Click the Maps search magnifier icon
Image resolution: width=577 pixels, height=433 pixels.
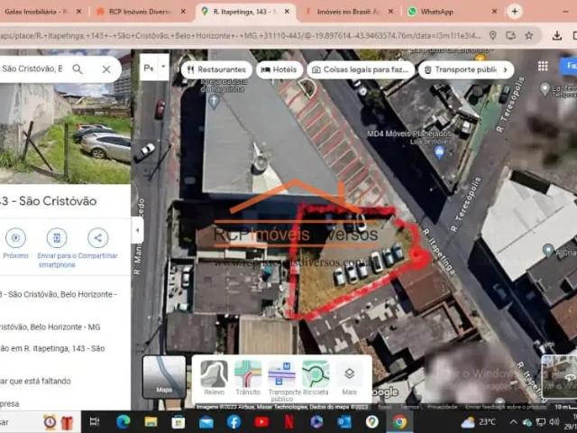tap(78, 69)
